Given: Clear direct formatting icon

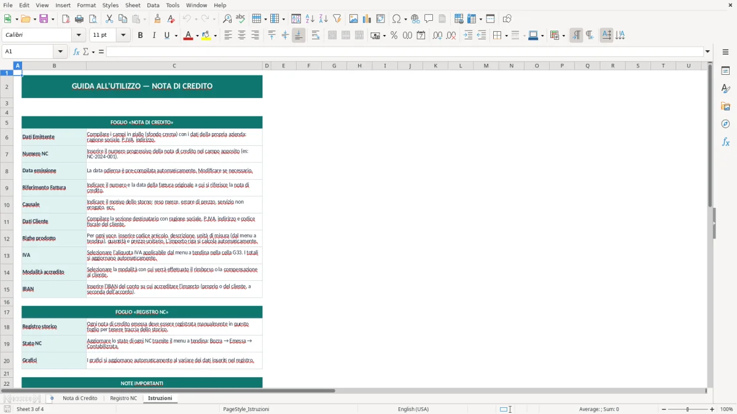Looking at the screenshot, I should click(x=171, y=19).
